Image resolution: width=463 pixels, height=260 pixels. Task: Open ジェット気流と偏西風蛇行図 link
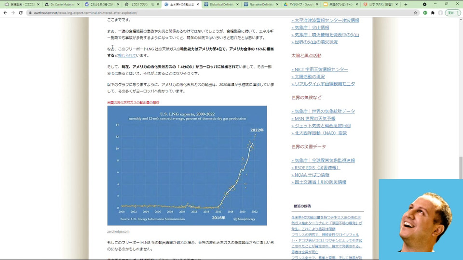click(x=321, y=126)
